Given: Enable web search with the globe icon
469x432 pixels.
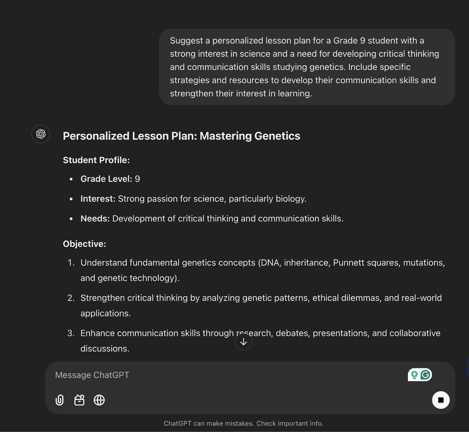Looking at the screenshot, I should point(100,400).
